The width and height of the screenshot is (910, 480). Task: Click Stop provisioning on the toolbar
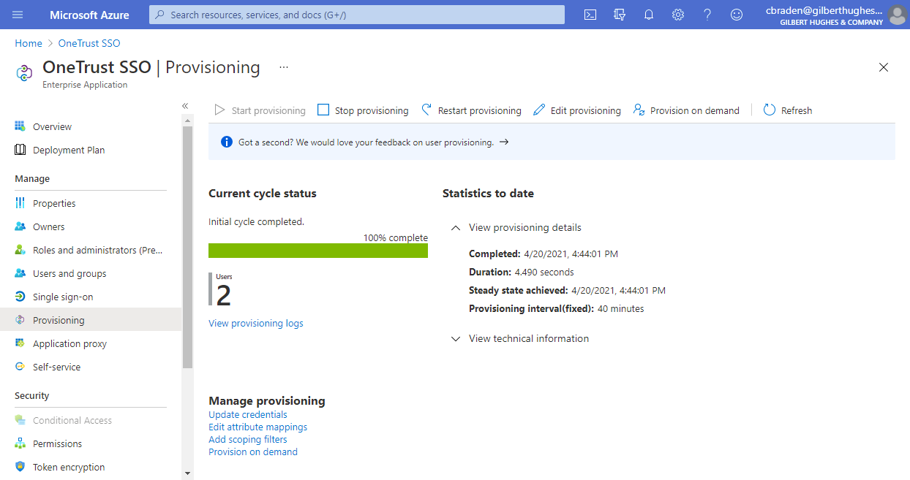click(x=362, y=110)
